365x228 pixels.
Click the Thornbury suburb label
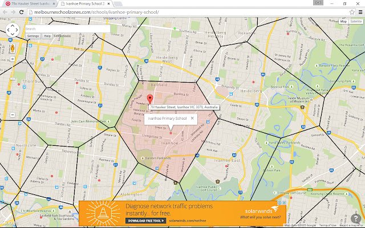33,82
